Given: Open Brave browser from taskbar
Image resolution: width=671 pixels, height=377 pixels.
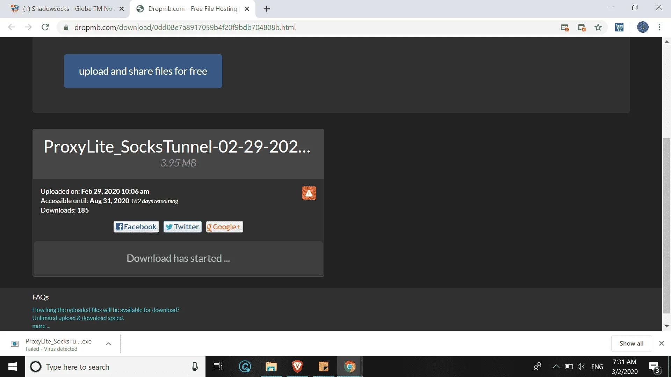Looking at the screenshot, I should (x=297, y=367).
